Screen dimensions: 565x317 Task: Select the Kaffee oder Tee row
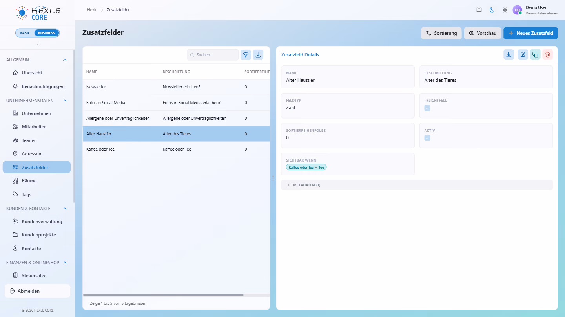point(176,149)
